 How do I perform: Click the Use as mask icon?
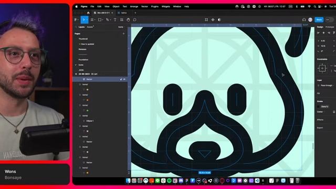219,20
